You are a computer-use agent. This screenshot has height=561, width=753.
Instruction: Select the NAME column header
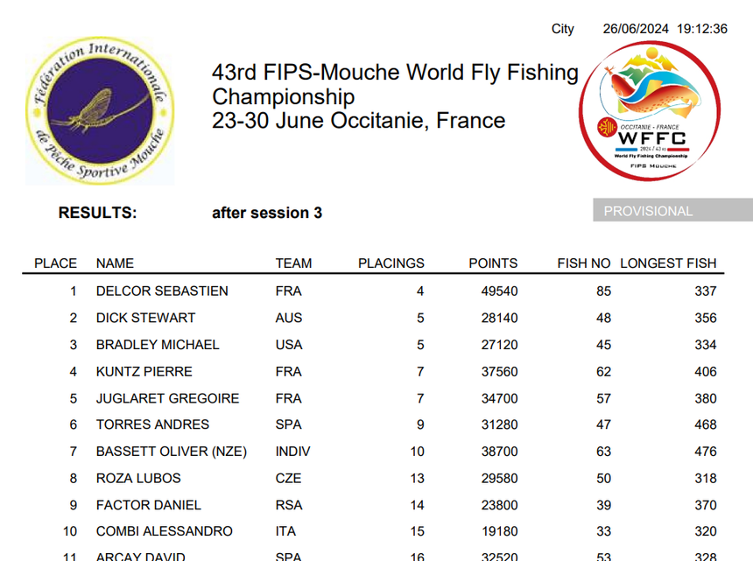(x=115, y=263)
